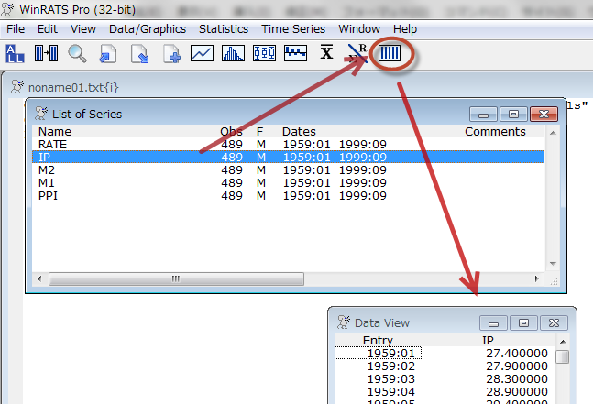
Task: Open the Help menu
Action: click(x=405, y=29)
